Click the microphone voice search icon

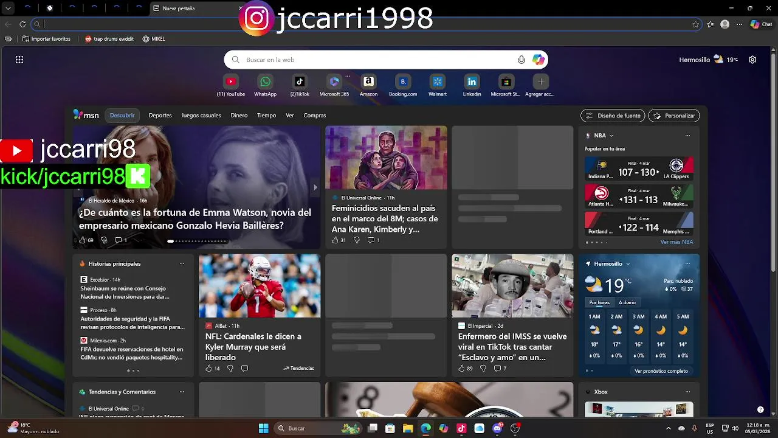coord(521,60)
